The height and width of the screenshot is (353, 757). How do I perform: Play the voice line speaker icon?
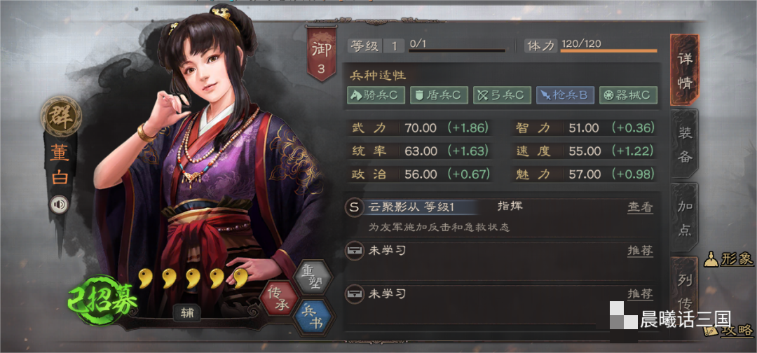click(x=60, y=205)
